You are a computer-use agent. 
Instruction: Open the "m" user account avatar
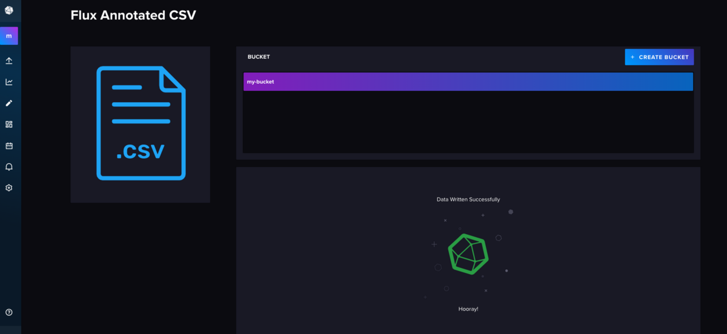pyautogui.click(x=8, y=36)
